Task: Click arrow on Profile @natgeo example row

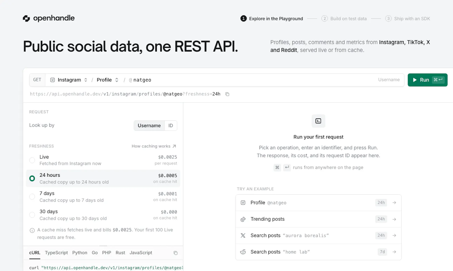Action: pos(394,203)
